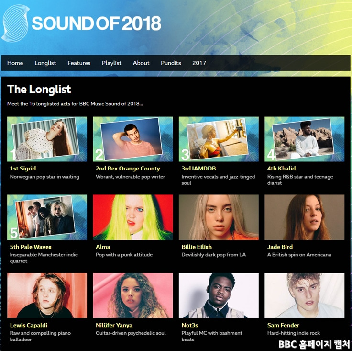Follow the Billie Eilish title link

[197, 247]
